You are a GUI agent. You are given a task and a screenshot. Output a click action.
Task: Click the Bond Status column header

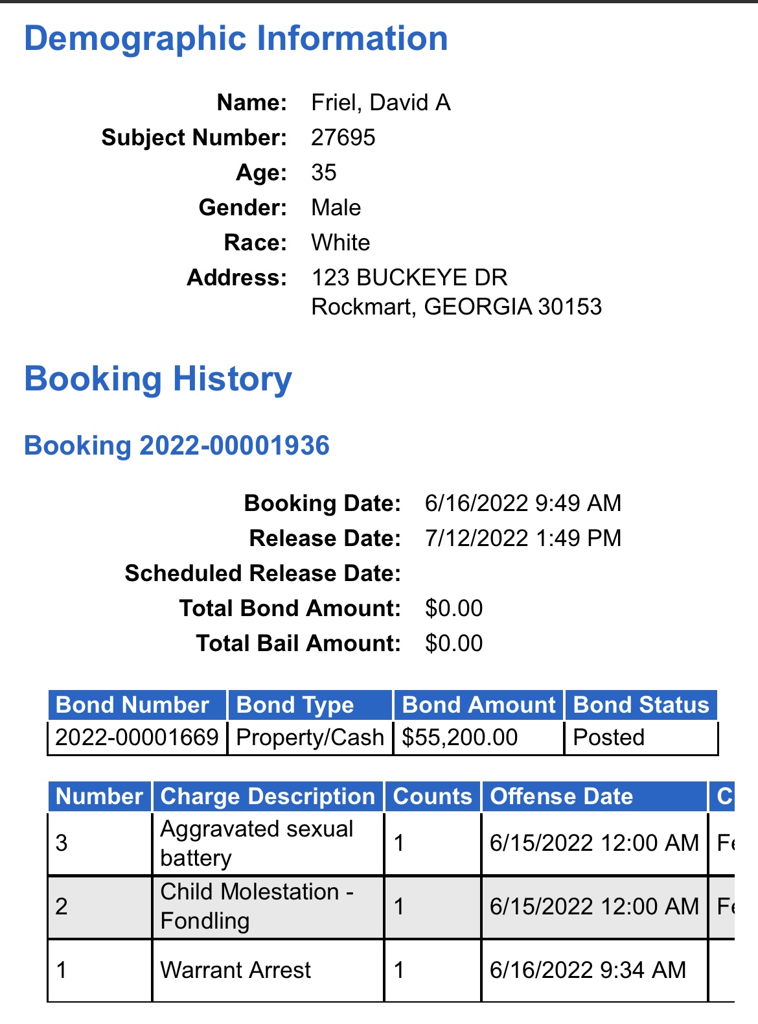coord(641,705)
